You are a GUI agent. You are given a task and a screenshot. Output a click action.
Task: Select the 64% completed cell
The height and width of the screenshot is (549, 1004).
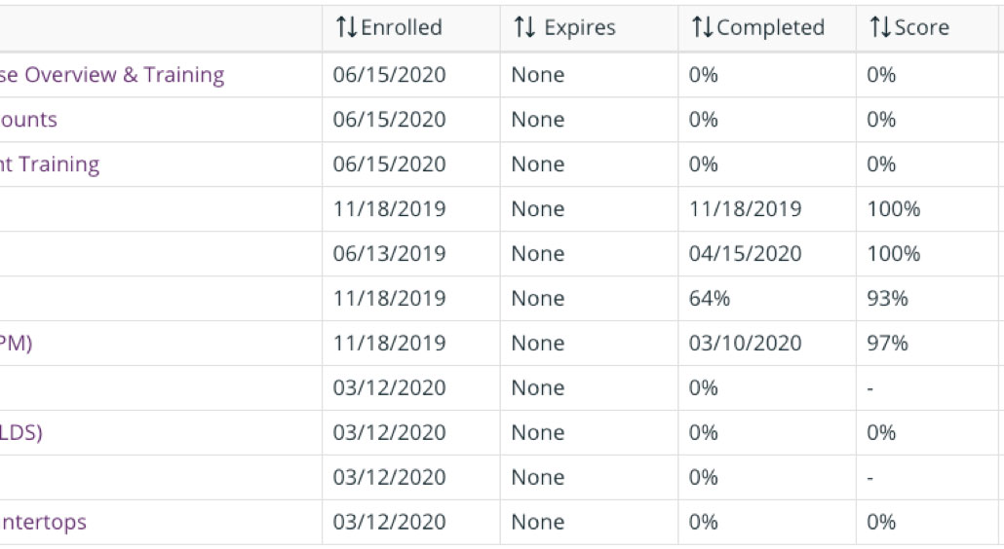[709, 299]
